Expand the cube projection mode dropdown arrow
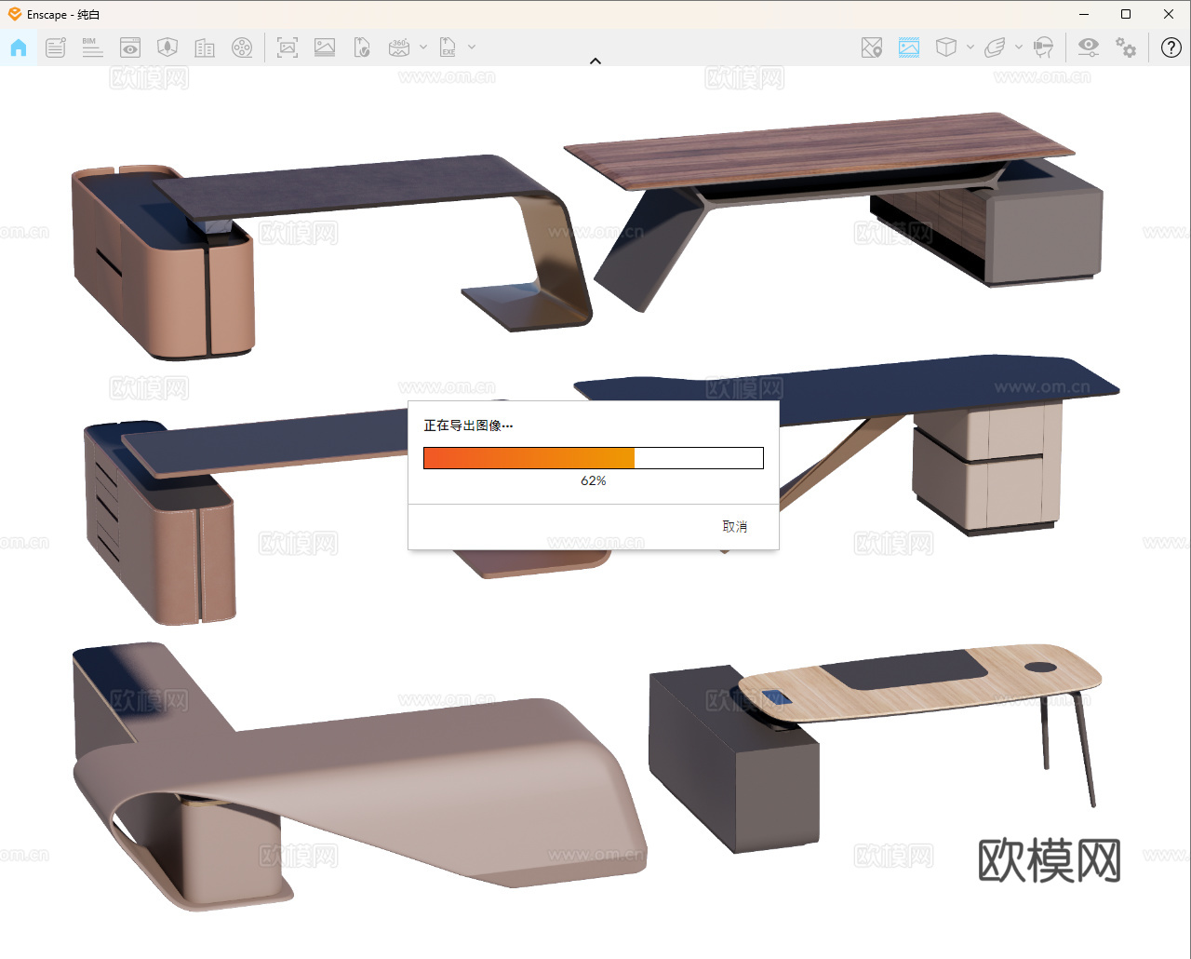This screenshot has width=1191, height=959. (x=970, y=47)
